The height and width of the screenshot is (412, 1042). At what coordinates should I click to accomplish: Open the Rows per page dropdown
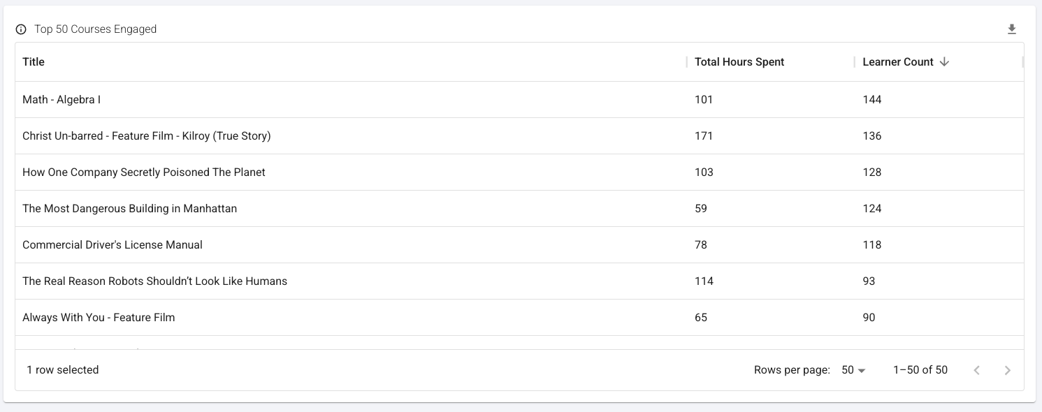pyautogui.click(x=853, y=370)
